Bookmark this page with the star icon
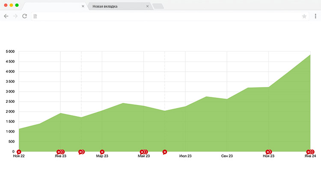Screen dimensions: 321x192 pos(304,16)
